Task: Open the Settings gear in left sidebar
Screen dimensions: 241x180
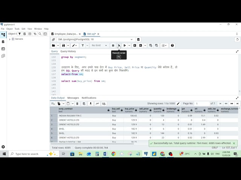Action: [3, 147]
